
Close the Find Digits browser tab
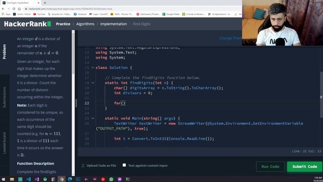tap(38, 3)
